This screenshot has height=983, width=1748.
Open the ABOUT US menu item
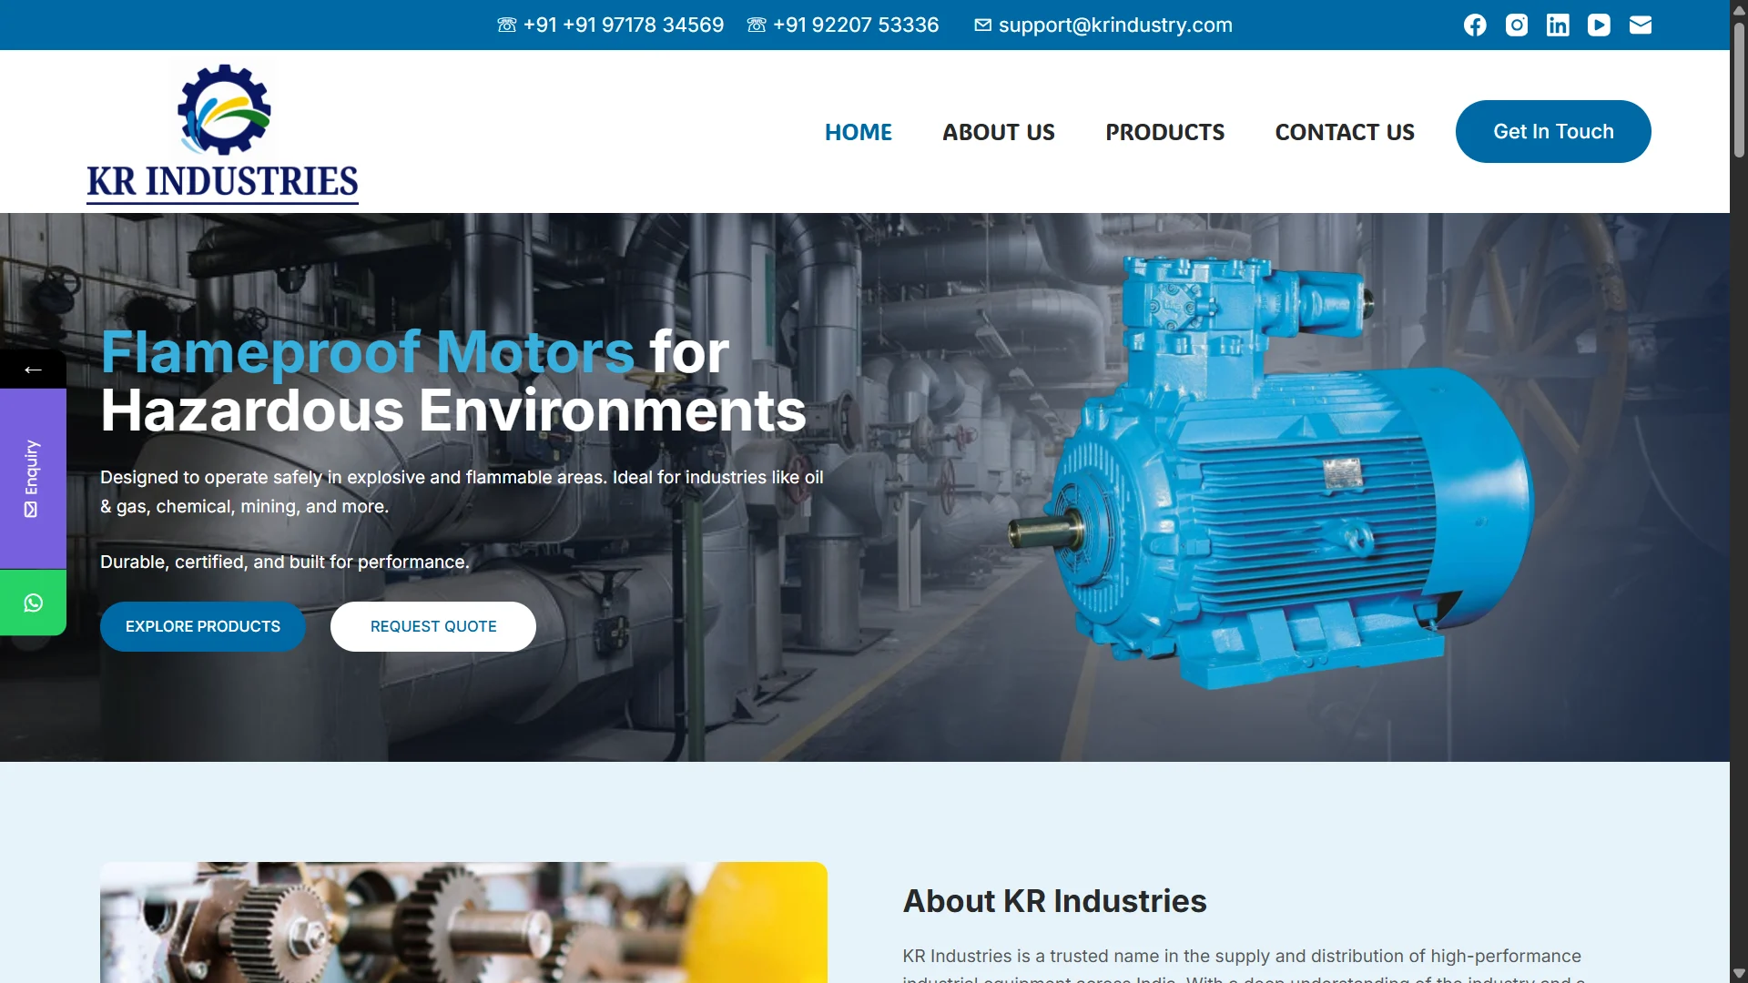(998, 132)
